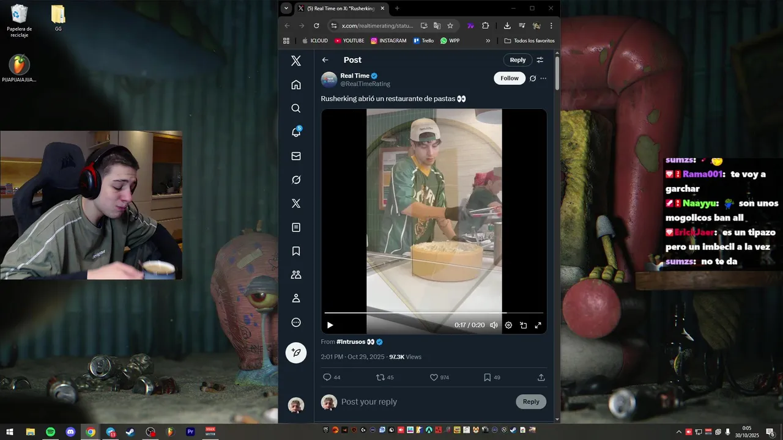Open the @RealTimeRating handle

point(365,84)
